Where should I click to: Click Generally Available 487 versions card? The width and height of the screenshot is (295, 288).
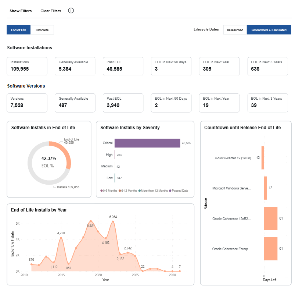click(x=75, y=103)
